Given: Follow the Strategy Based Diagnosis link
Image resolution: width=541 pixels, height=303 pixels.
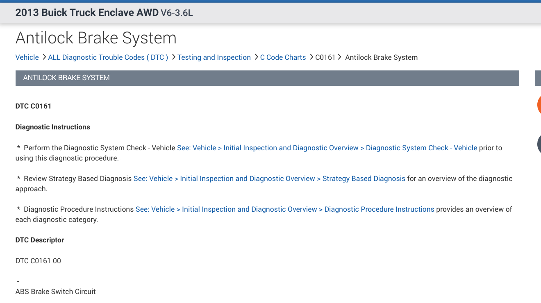Looking at the screenshot, I should (269, 179).
